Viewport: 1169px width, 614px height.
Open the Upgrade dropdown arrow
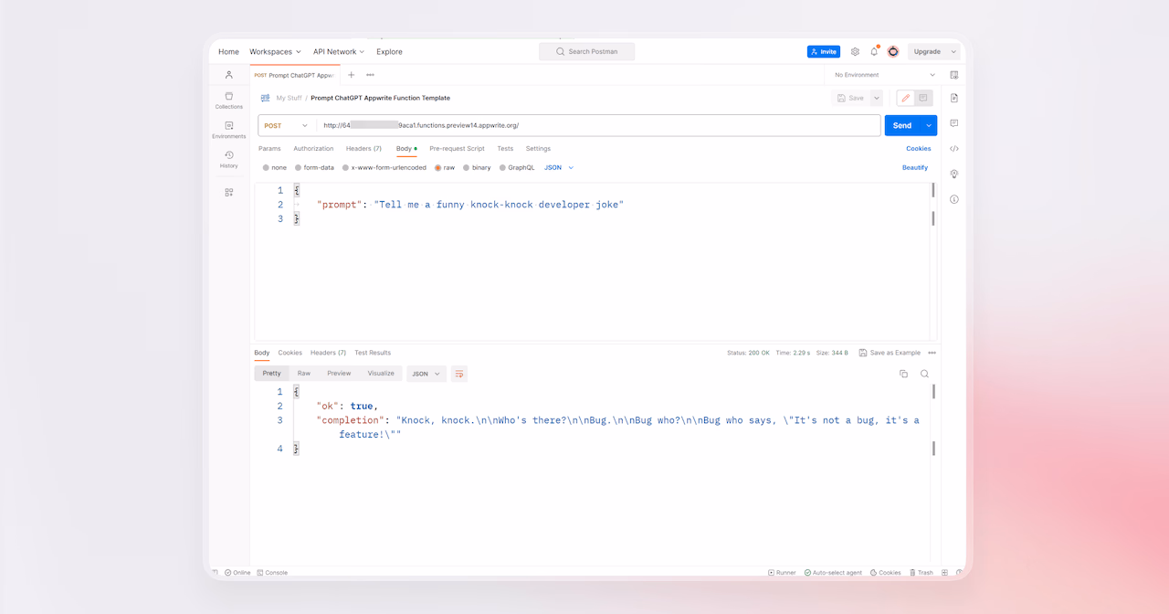pos(953,52)
